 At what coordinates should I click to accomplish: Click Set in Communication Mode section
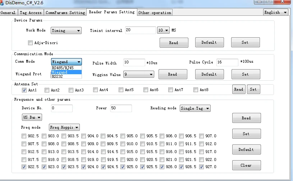pos(246,74)
